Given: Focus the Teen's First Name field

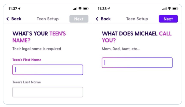Looking at the screenshot, I should point(48,70).
